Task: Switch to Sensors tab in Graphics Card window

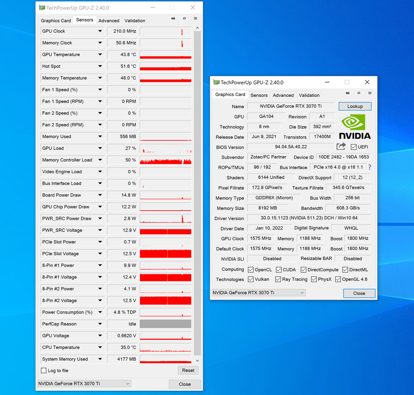Action: click(x=259, y=95)
